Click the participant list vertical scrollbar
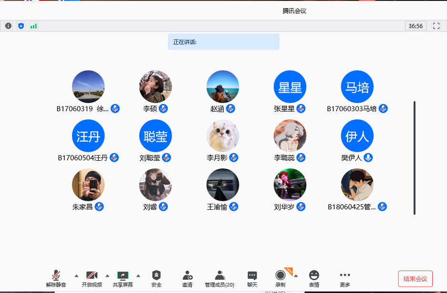This screenshot has width=447, height=293. coord(415,157)
